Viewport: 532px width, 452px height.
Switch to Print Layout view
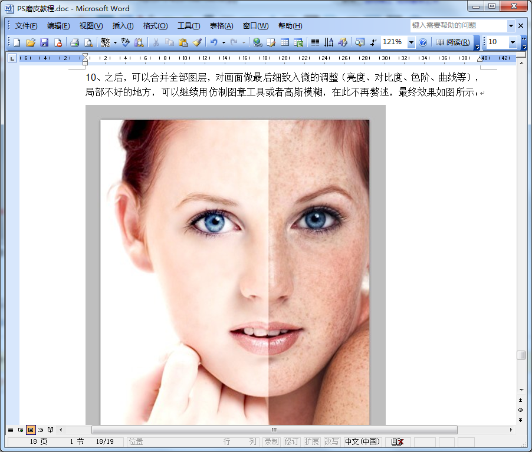coord(31,430)
